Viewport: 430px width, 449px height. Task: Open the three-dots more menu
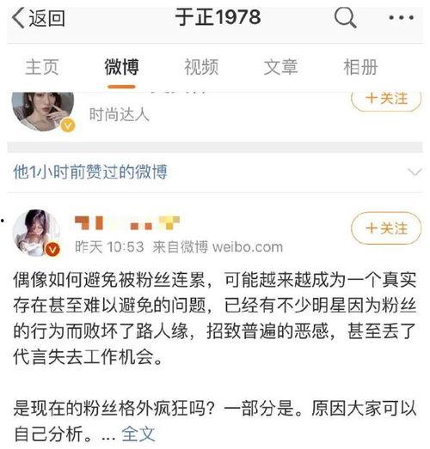tap(402, 17)
